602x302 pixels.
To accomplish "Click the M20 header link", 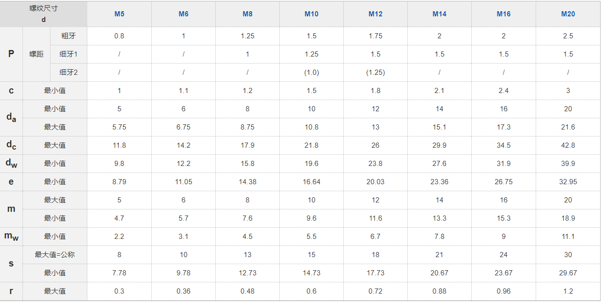I will (x=568, y=14).
